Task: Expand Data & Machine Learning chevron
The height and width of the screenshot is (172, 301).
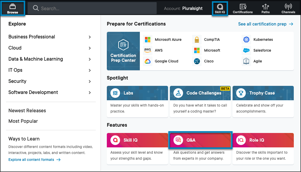Action: 90,59
